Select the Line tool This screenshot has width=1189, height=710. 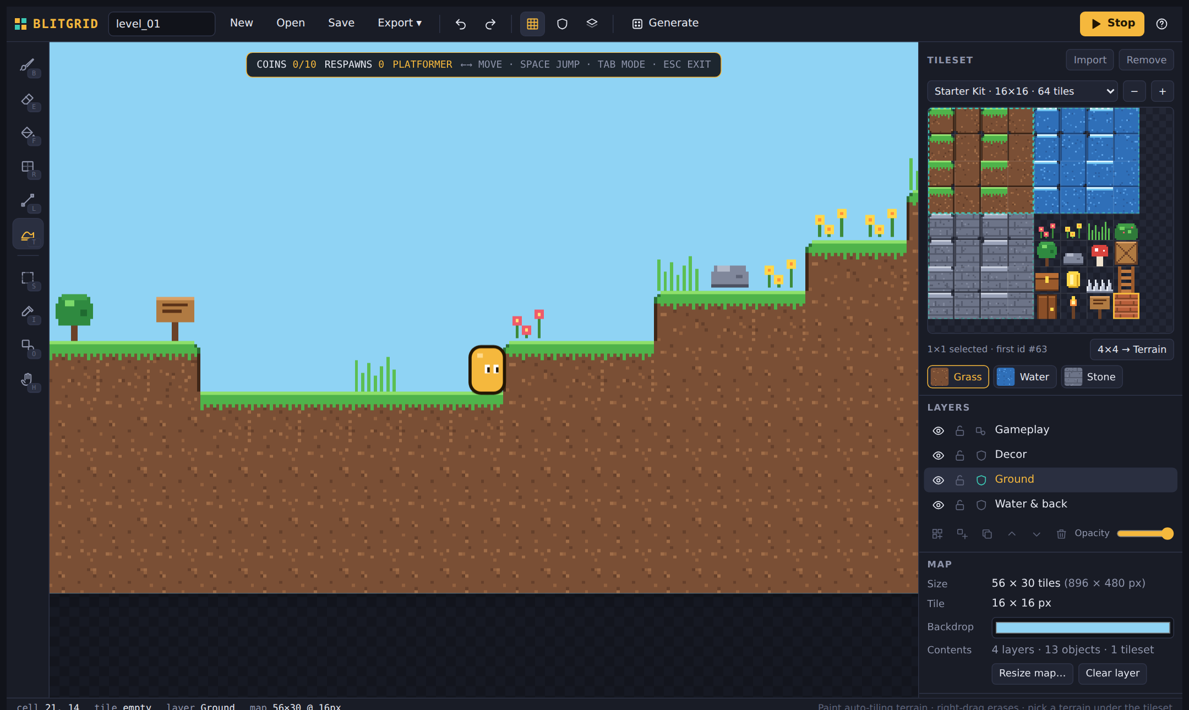[28, 201]
